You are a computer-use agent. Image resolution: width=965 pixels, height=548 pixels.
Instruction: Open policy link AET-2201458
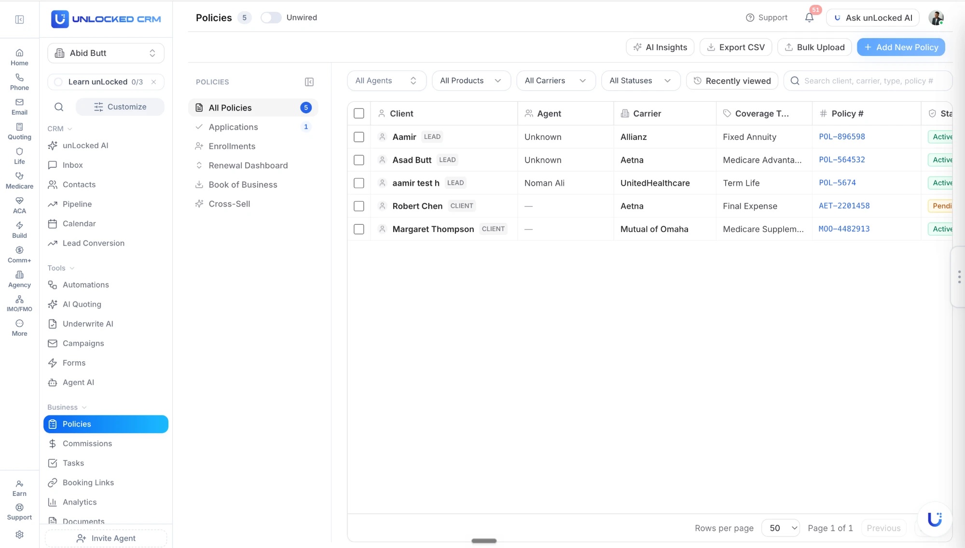click(844, 205)
